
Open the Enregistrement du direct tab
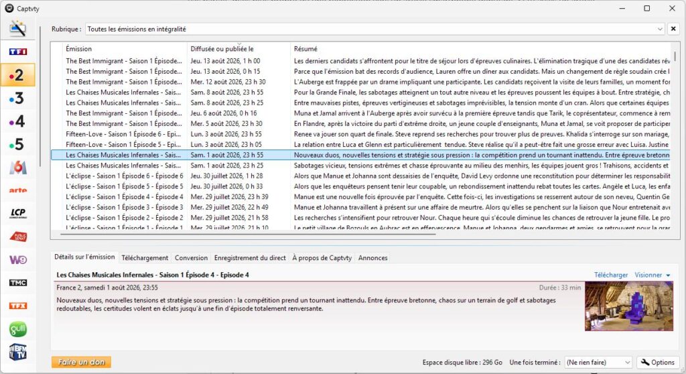click(x=250, y=258)
